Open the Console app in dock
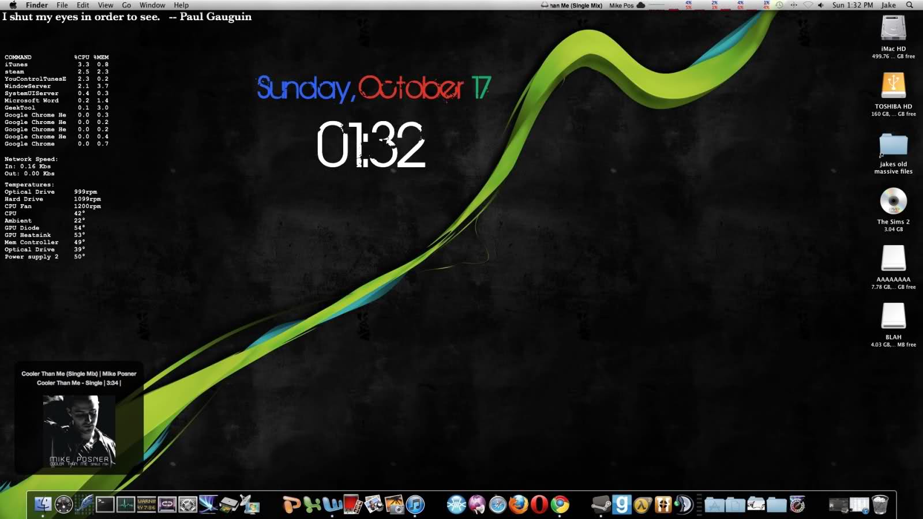The width and height of the screenshot is (923, 519). click(x=147, y=505)
